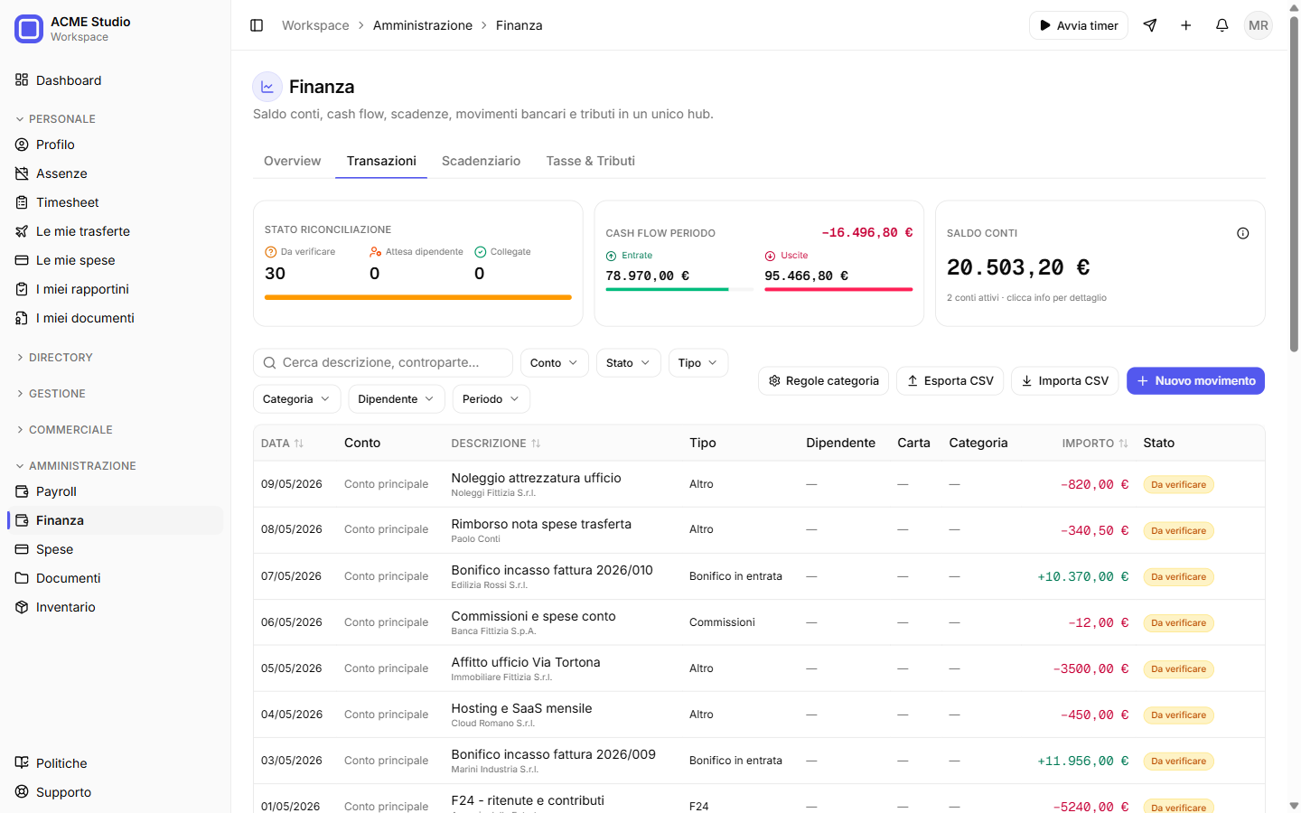Screen dimensions: 1301x813
Task: Sort table by Data column
Action: (283, 444)
